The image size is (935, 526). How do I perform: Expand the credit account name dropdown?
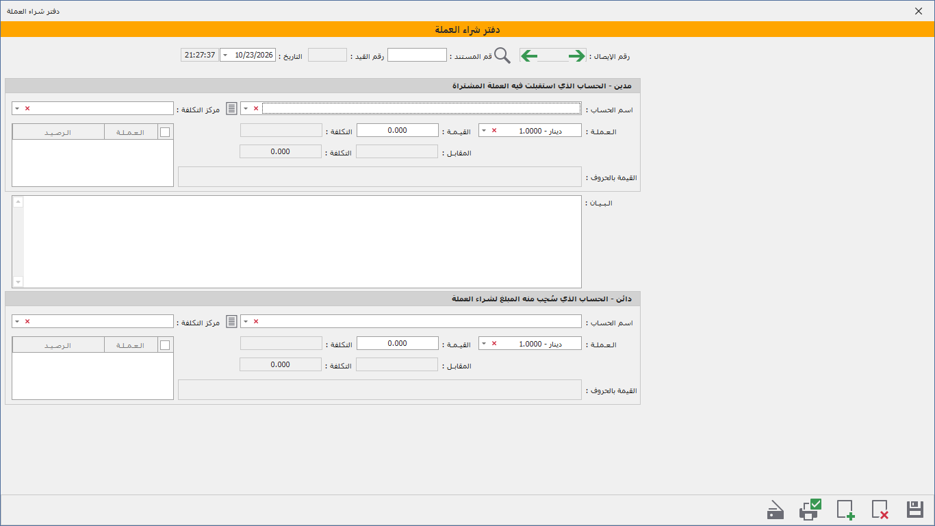246,321
